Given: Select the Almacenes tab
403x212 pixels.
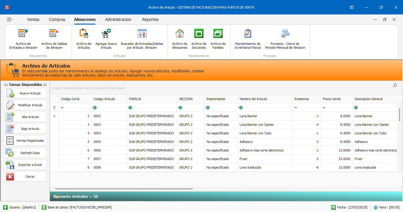Looking at the screenshot, I should [x=85, y=19].
